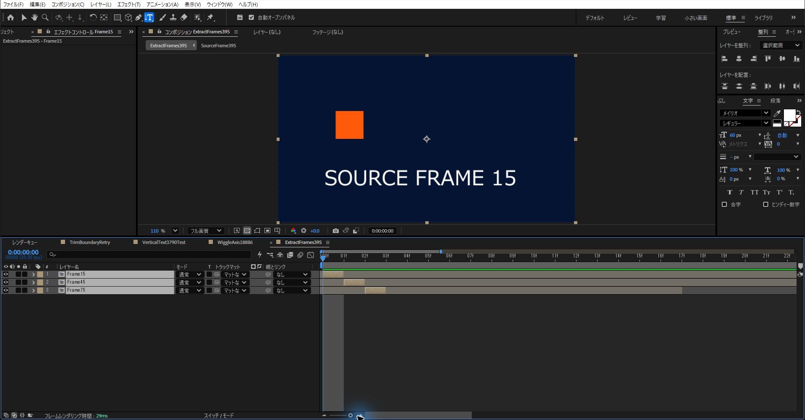Switch to TrimBoundaryRetry timeline tab
Image resolution: width=805 pixels, height=420 pixels.
90,242
